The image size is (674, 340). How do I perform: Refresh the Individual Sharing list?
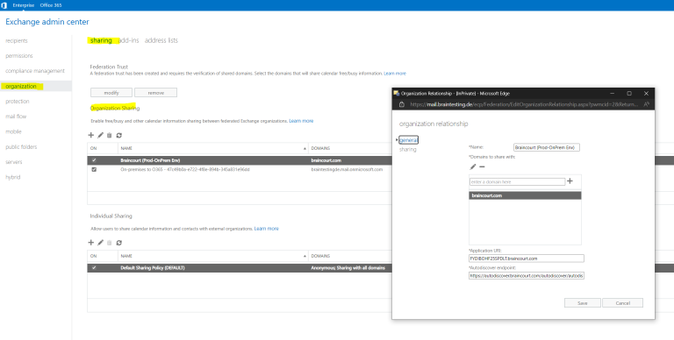click(x=119, y=243)
